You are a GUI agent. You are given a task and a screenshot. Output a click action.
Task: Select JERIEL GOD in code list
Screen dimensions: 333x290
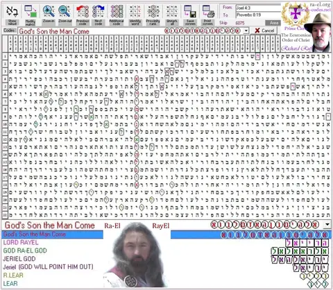[19, 259]
